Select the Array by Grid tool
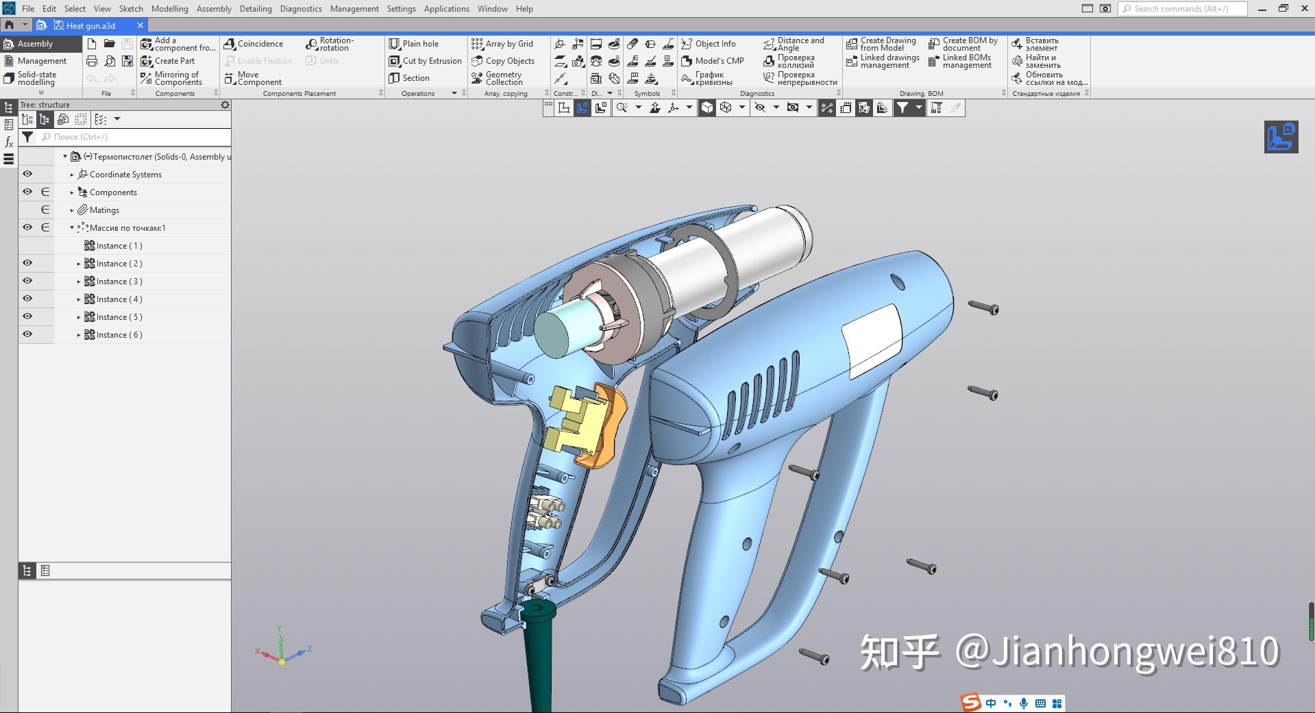Viewport: 1315px width, 713px height. click(505, 43)
